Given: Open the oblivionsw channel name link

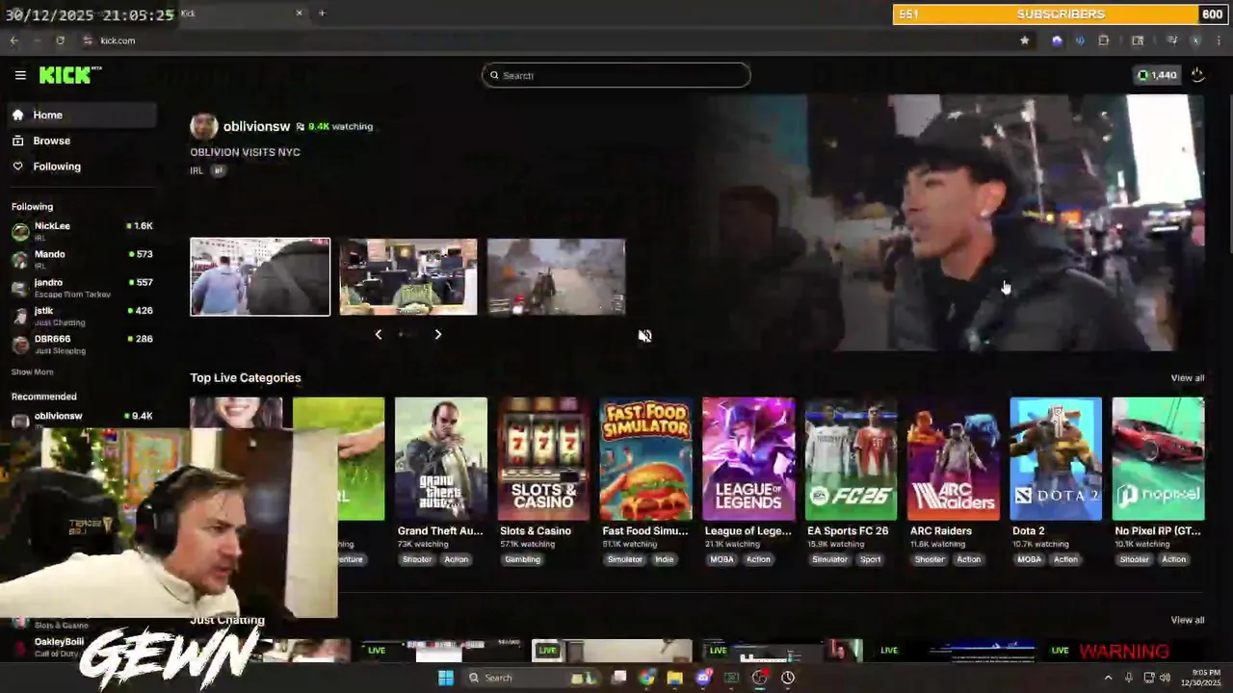Looking at the screenshot, I should [x=256, y=126].
